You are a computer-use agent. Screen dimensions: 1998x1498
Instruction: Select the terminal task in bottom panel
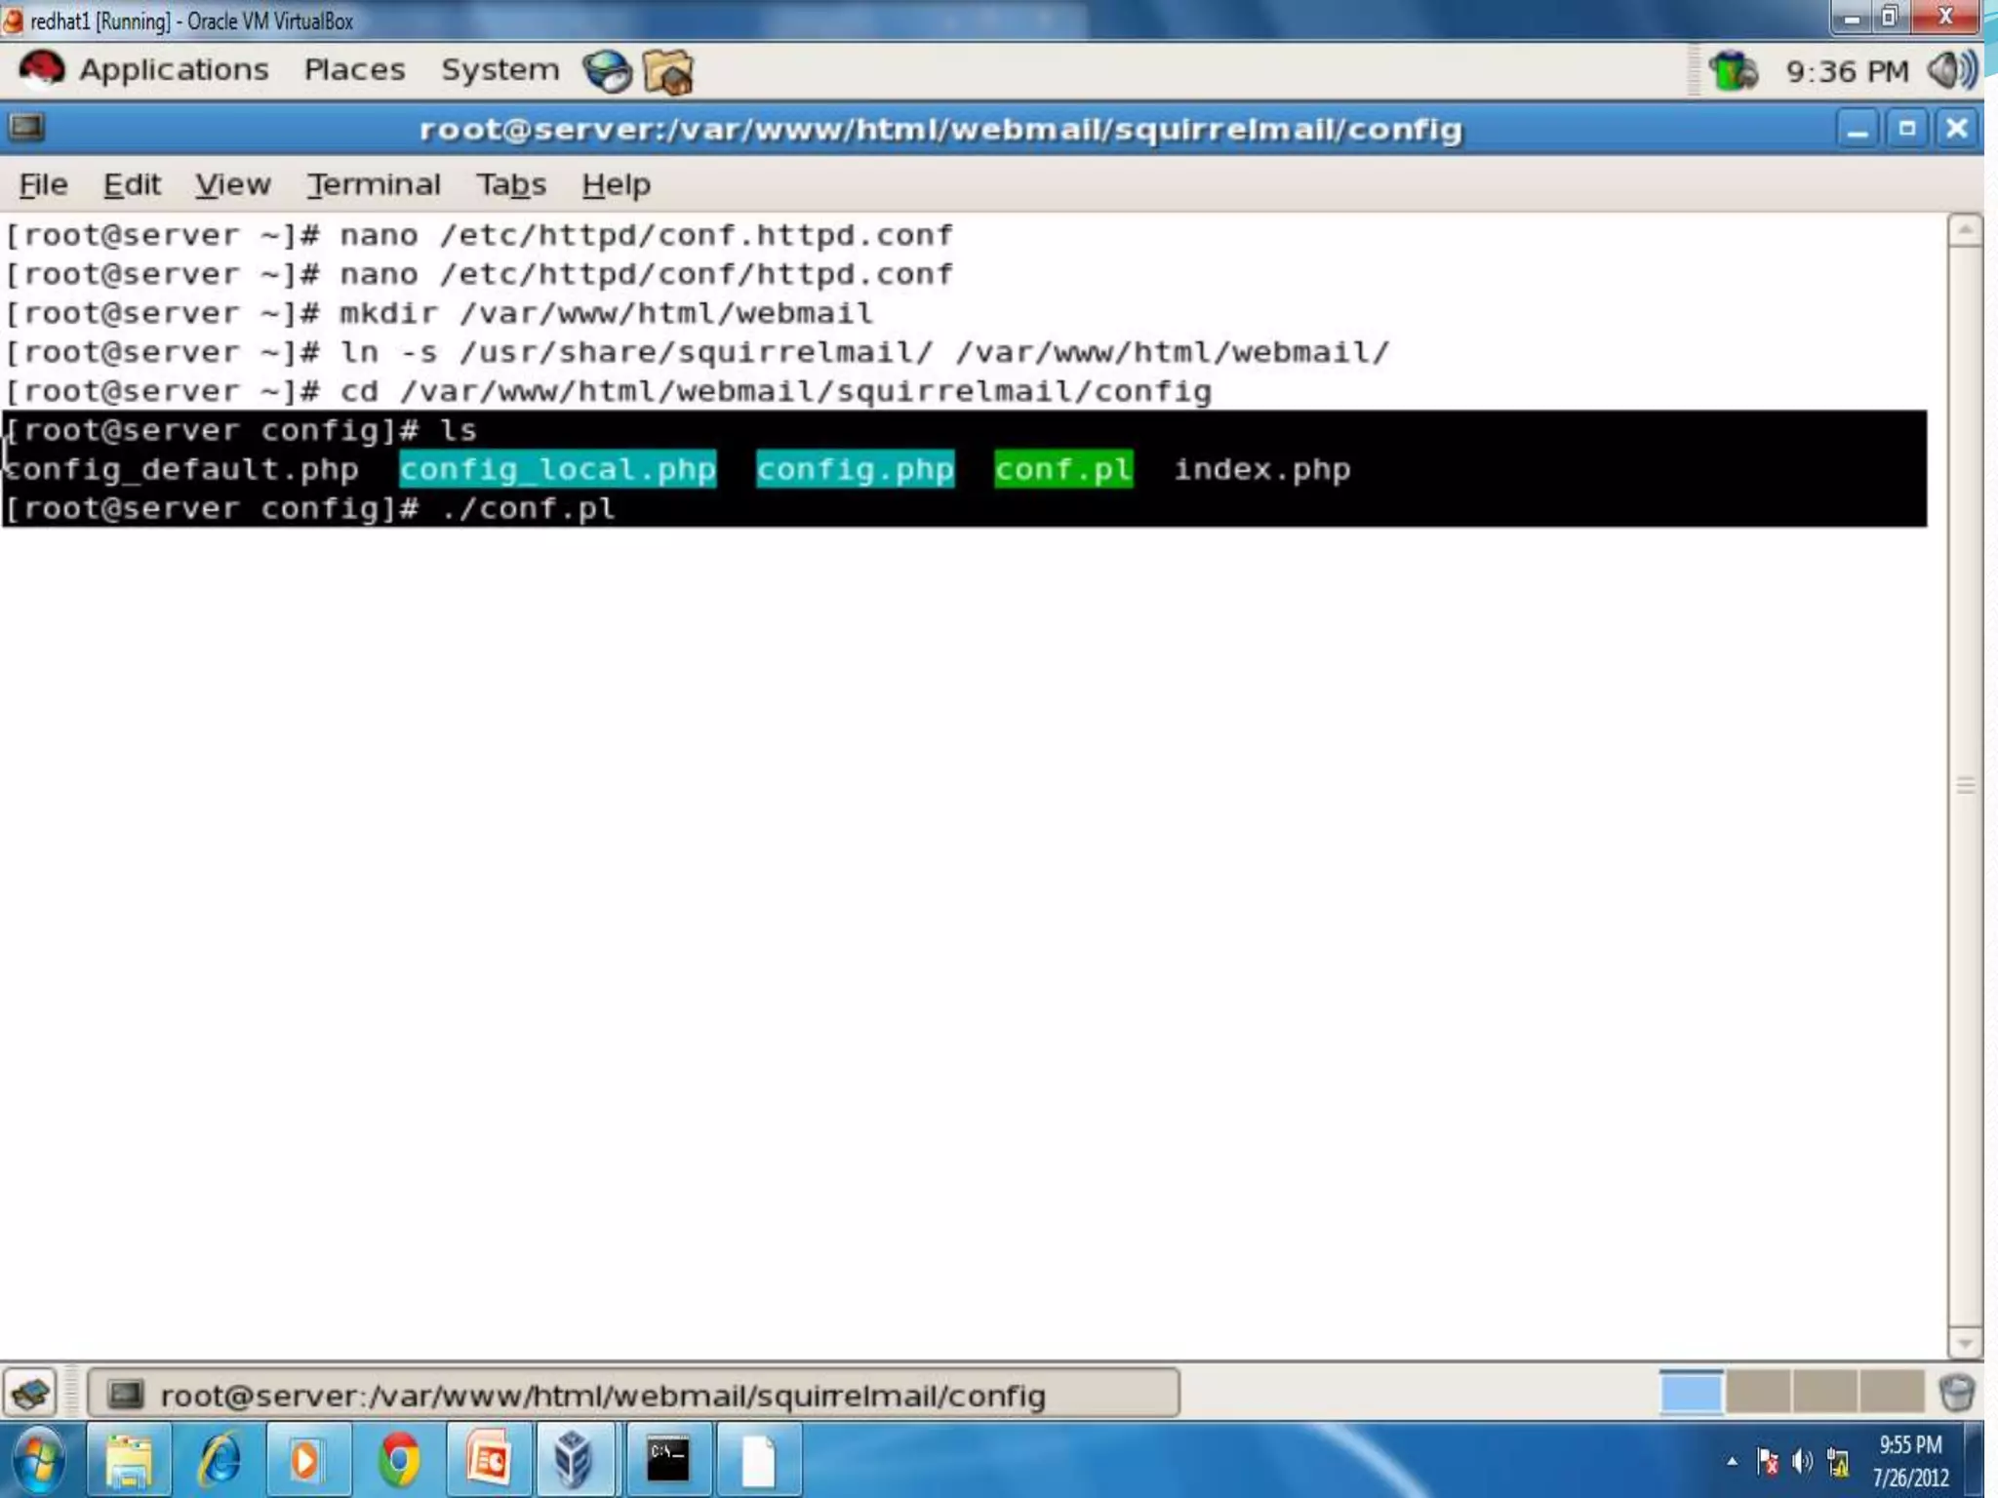coord(632,1395)
